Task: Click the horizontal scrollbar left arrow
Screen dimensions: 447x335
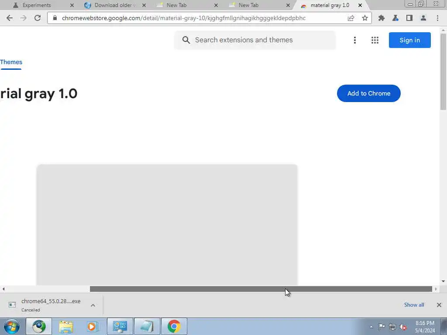Action: point(3,289)
